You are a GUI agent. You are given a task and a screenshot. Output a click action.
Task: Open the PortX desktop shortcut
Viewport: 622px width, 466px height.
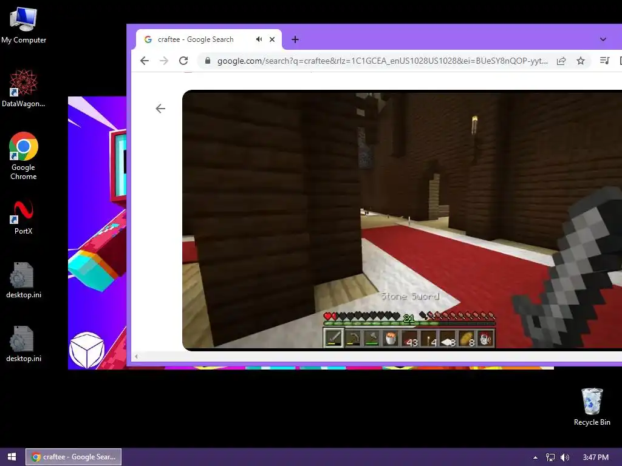point(24,218)
